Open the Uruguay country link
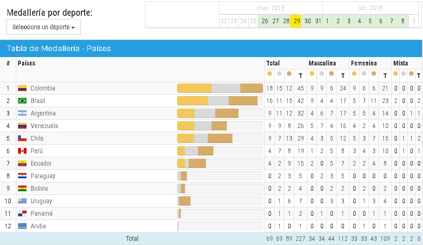423x245 pixels. pos(41,201)
